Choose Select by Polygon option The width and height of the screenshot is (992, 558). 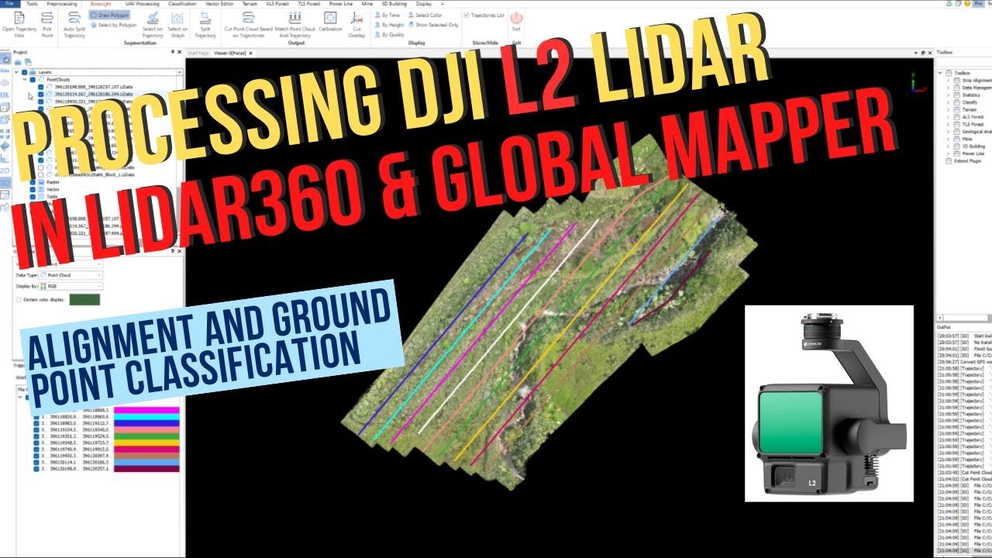click(x=113, y=25)
